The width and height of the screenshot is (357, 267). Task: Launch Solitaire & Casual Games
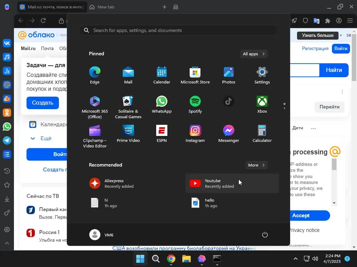[128, 107]
